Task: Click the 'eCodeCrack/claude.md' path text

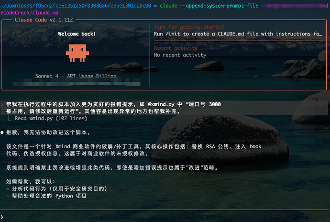Action: pos(30,12)
